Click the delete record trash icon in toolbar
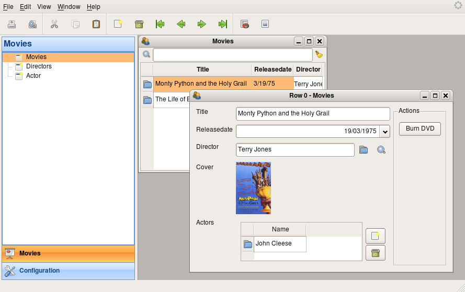The height and width of the screenshot is (292, 465). click(139, 24)
